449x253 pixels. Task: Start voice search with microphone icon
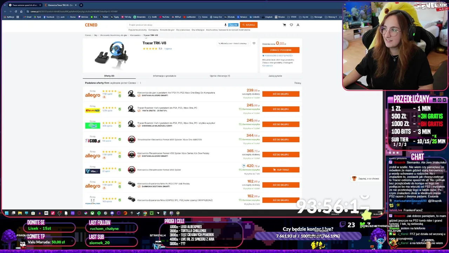[226, 25]
